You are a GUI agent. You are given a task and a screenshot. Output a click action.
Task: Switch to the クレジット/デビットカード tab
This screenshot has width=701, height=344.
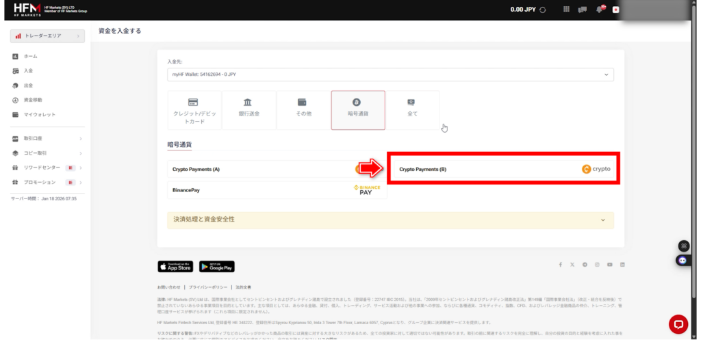(x=194, y=109)
